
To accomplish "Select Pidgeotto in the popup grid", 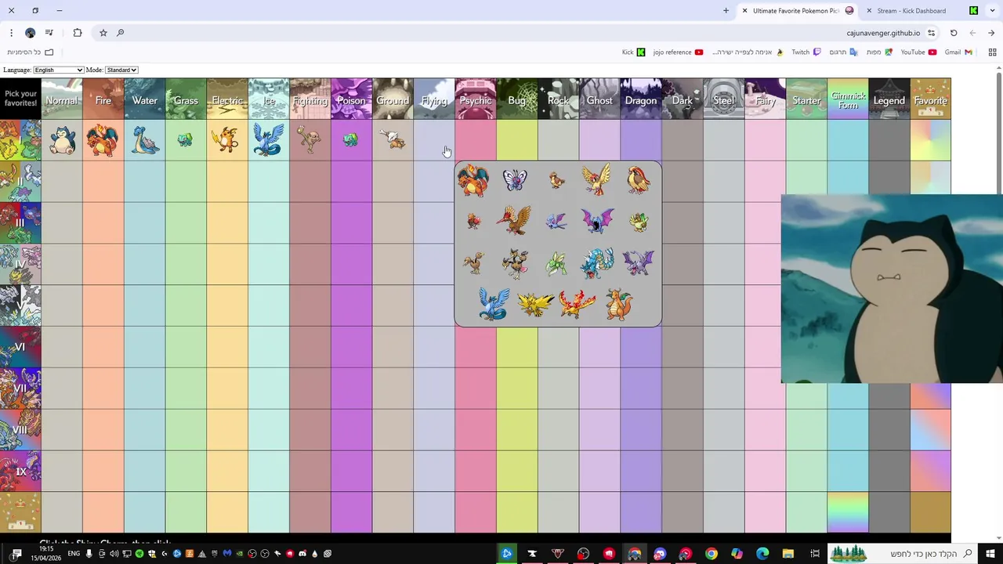I will (597, 179).
